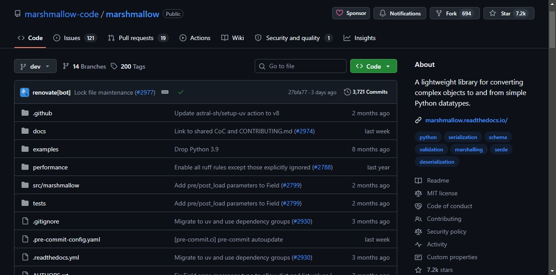Click the Sponsor heart button

point(351,13)
